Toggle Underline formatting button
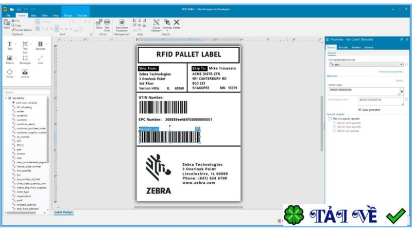Screen dimensions: 412x231 (47, 29)
